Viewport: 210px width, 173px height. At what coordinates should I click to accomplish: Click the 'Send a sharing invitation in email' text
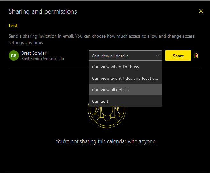41,36
